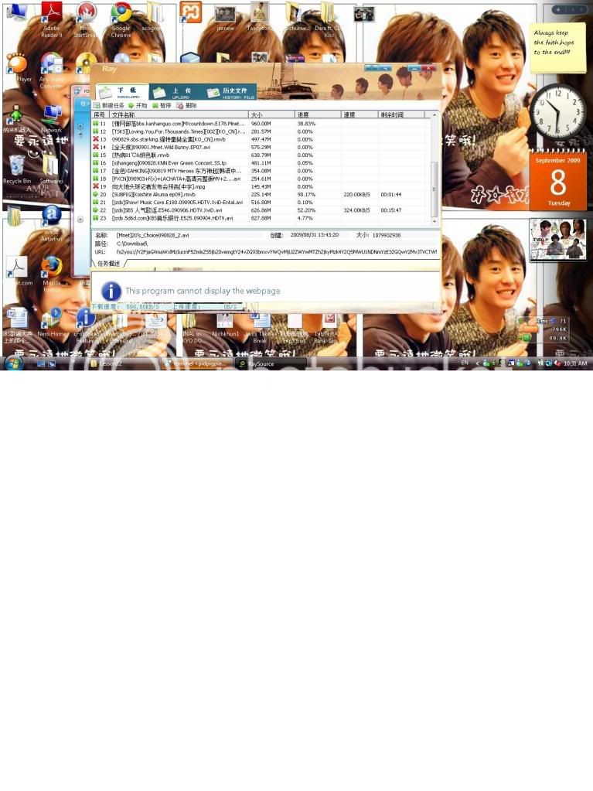Viewport: 593px width, 791px height.
Task: Click the 新建任务 (new task) toolbar icon
Action: (x=97, y=105)
